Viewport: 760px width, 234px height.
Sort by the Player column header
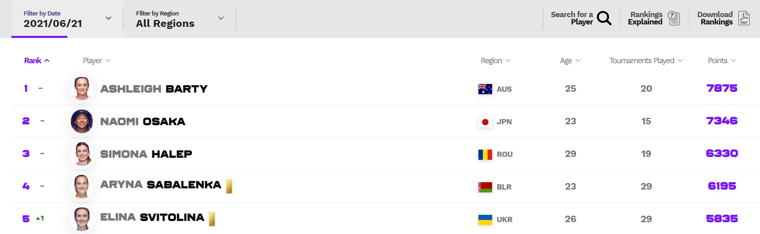point(96,61)
